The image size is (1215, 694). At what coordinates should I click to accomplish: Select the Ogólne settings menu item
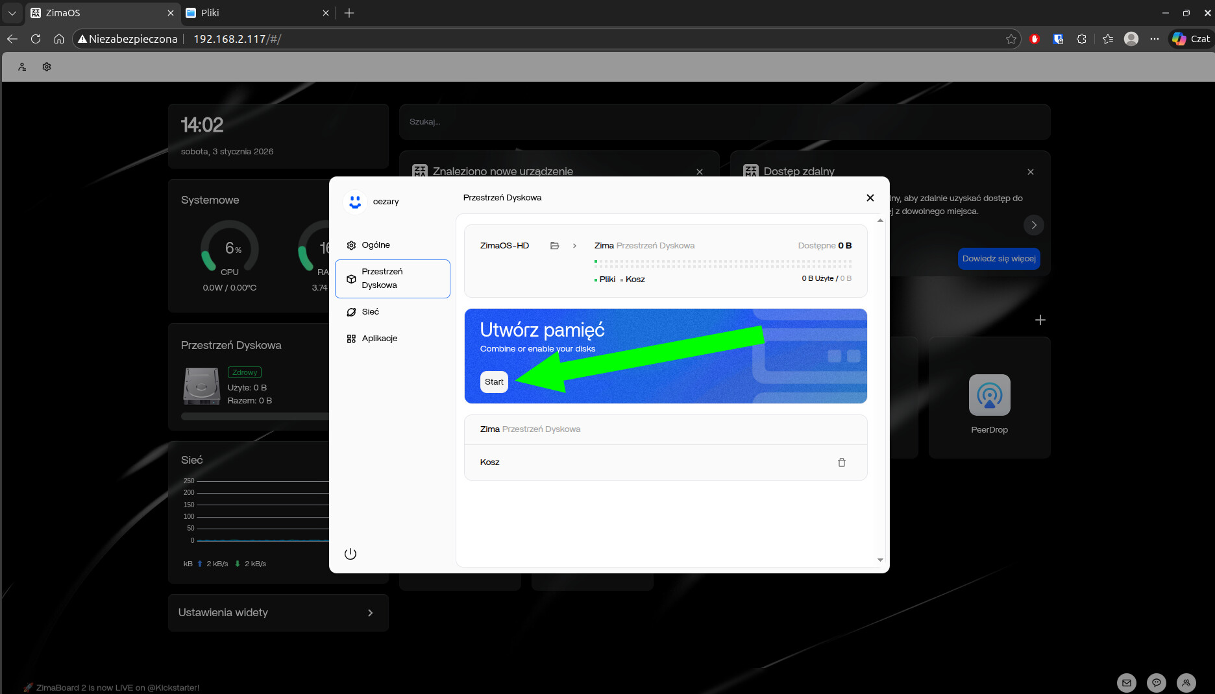coord(376,245)
